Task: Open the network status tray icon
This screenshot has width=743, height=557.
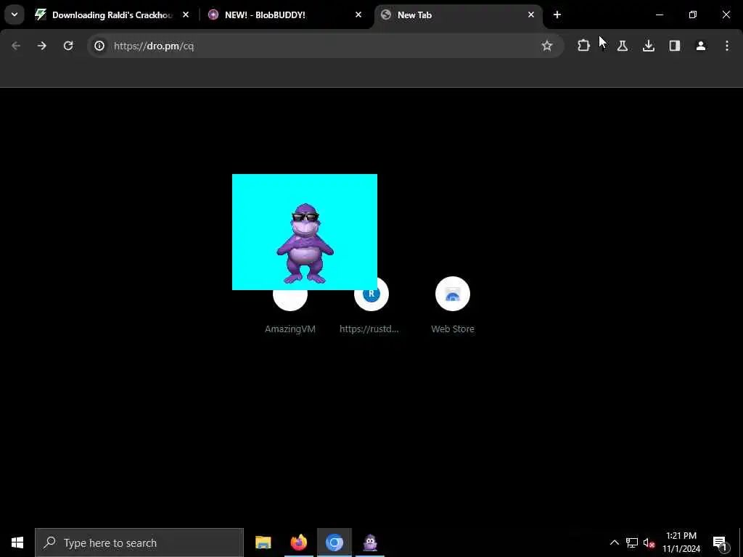Action: point(632,542)
